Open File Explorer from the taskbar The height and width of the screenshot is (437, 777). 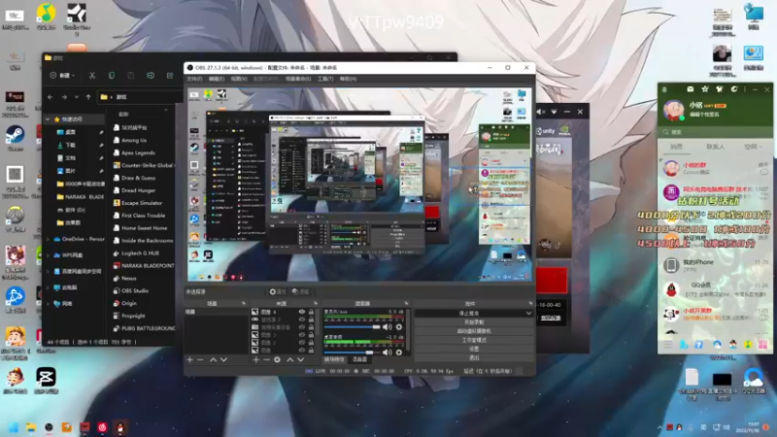31,427
